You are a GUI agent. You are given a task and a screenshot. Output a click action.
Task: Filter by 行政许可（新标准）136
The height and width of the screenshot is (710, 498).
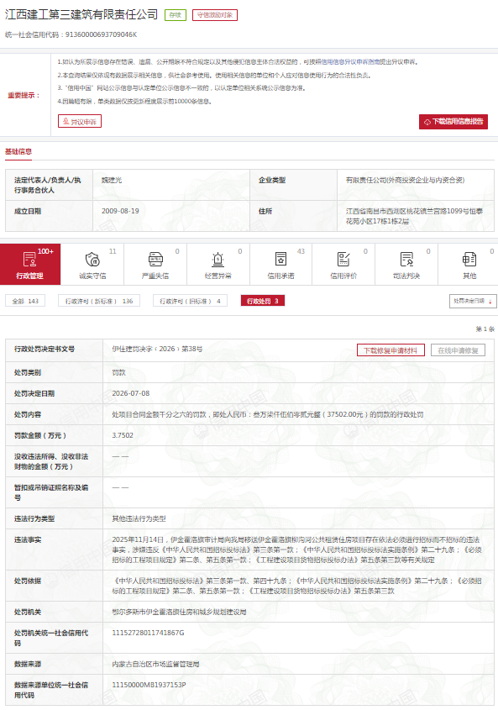pyautogui.click(x=99, y=301)
